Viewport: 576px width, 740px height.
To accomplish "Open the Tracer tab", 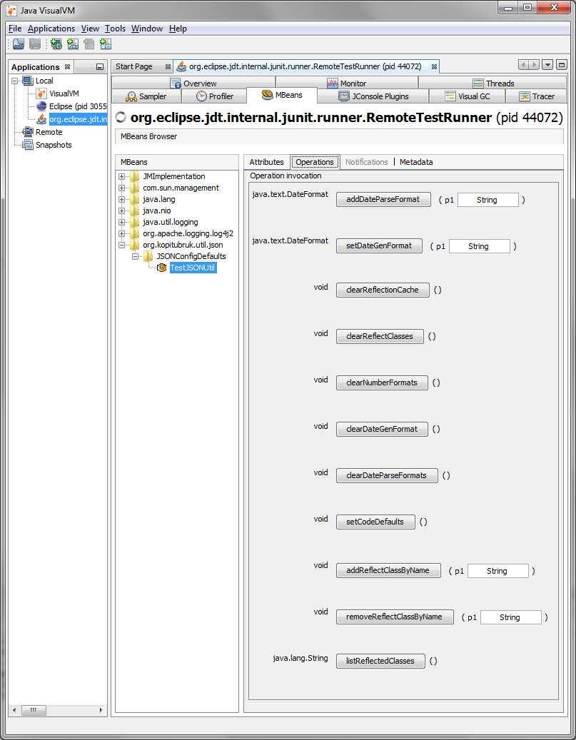I will tap(536, 96).
